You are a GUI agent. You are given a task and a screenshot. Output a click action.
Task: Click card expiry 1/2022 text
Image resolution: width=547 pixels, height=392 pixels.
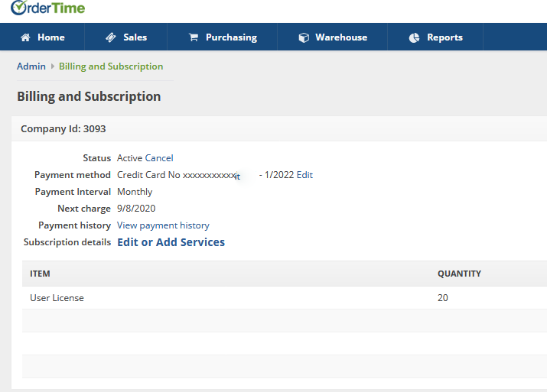pos(279,175)
